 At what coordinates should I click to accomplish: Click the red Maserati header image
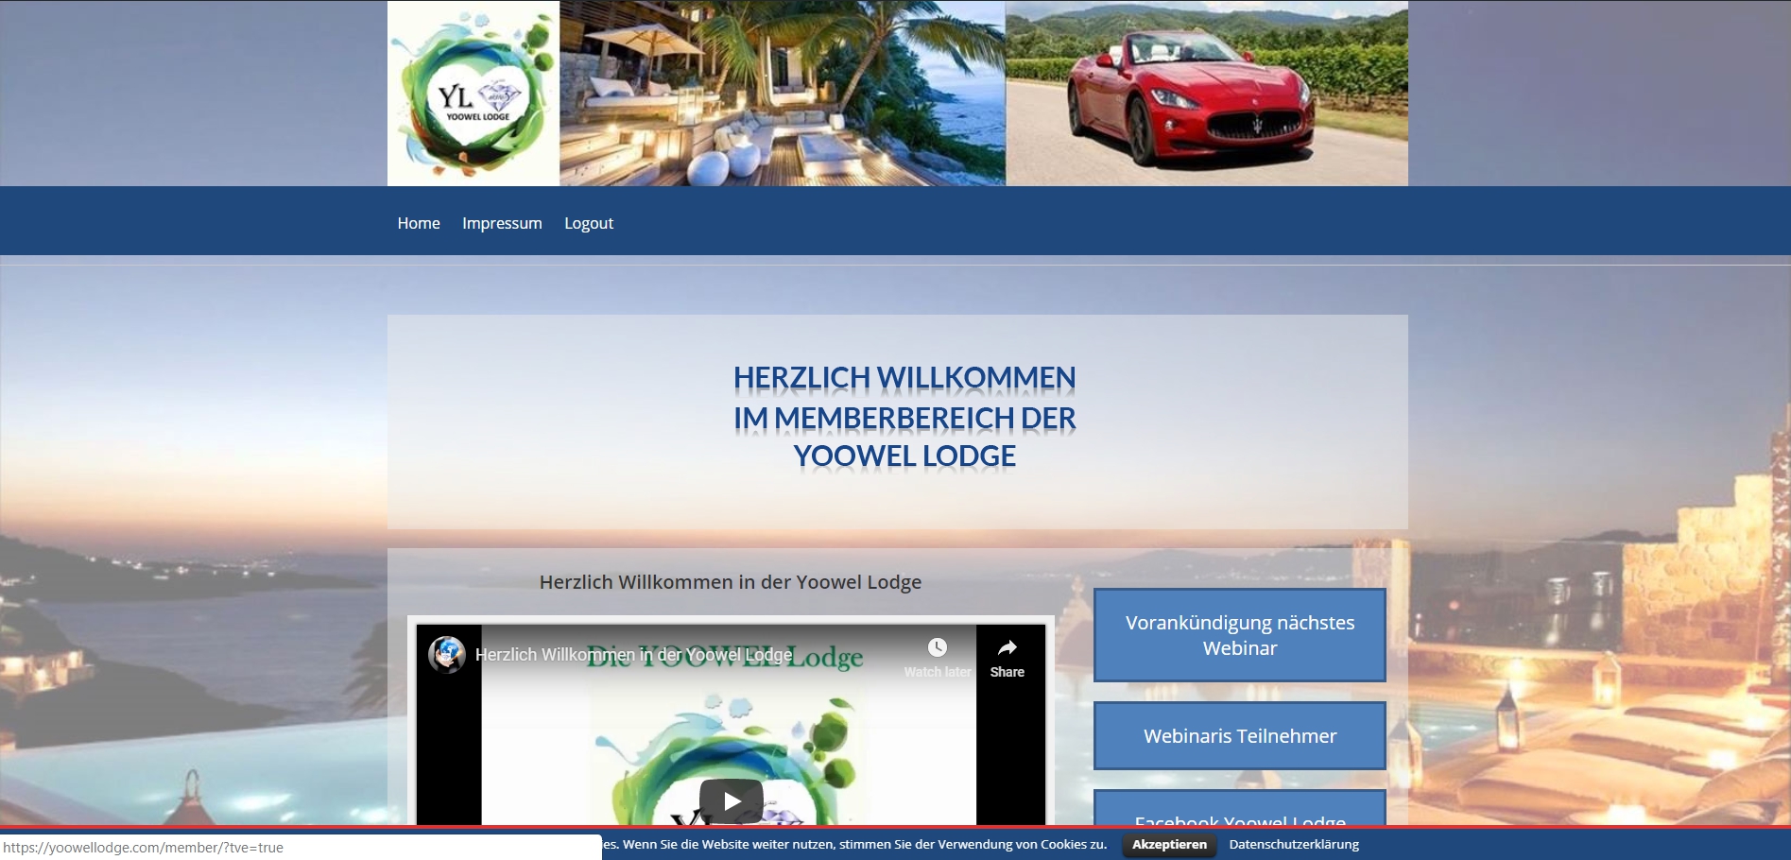point(1207,93)
